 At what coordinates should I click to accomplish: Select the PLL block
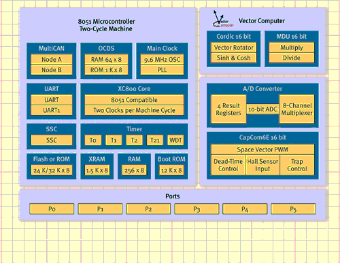click(x=162, y=70)
